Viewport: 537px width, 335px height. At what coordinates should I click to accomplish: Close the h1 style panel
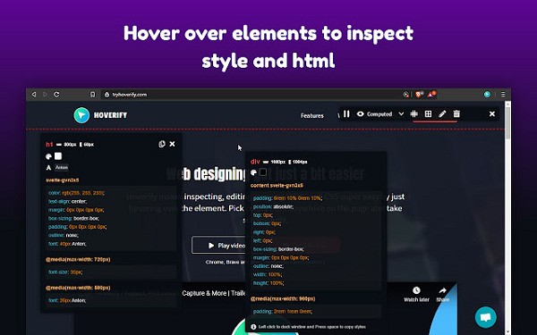tap(172, 144)
